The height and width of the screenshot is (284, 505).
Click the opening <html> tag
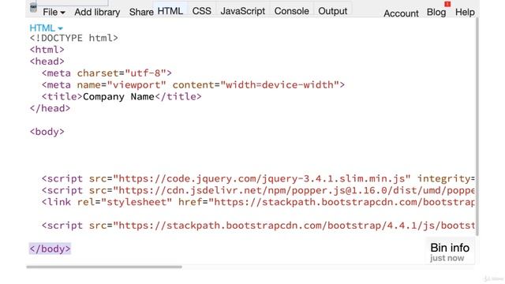tap(47, 50)
